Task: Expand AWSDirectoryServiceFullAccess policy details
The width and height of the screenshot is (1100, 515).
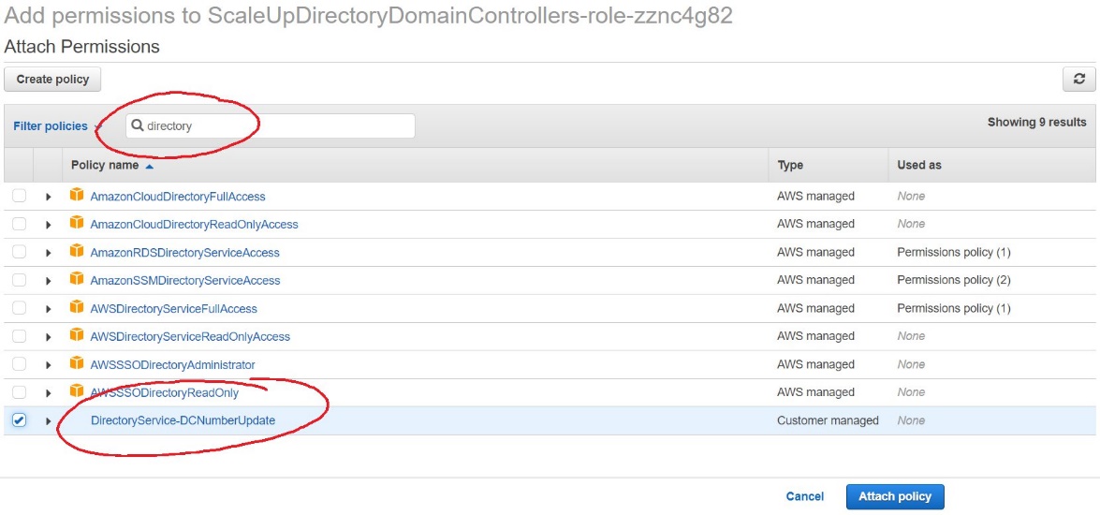Action: pyautogui.click(x=49, y=309)
